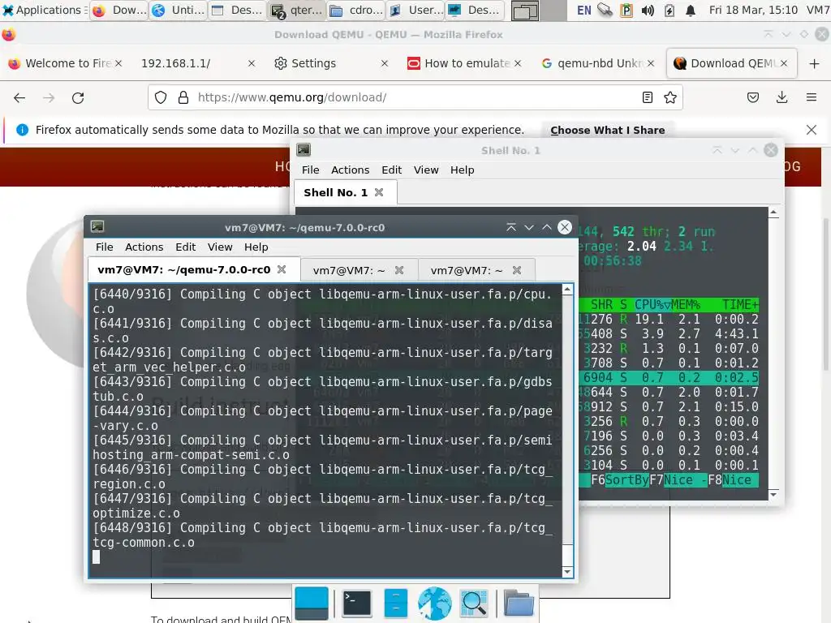Click scroll-down arrow in Shell No. 1

773,494
